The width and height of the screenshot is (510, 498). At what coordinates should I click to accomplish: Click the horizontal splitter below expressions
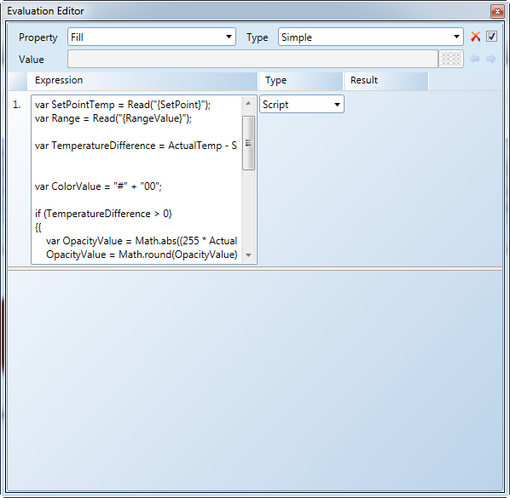(255, 268)
